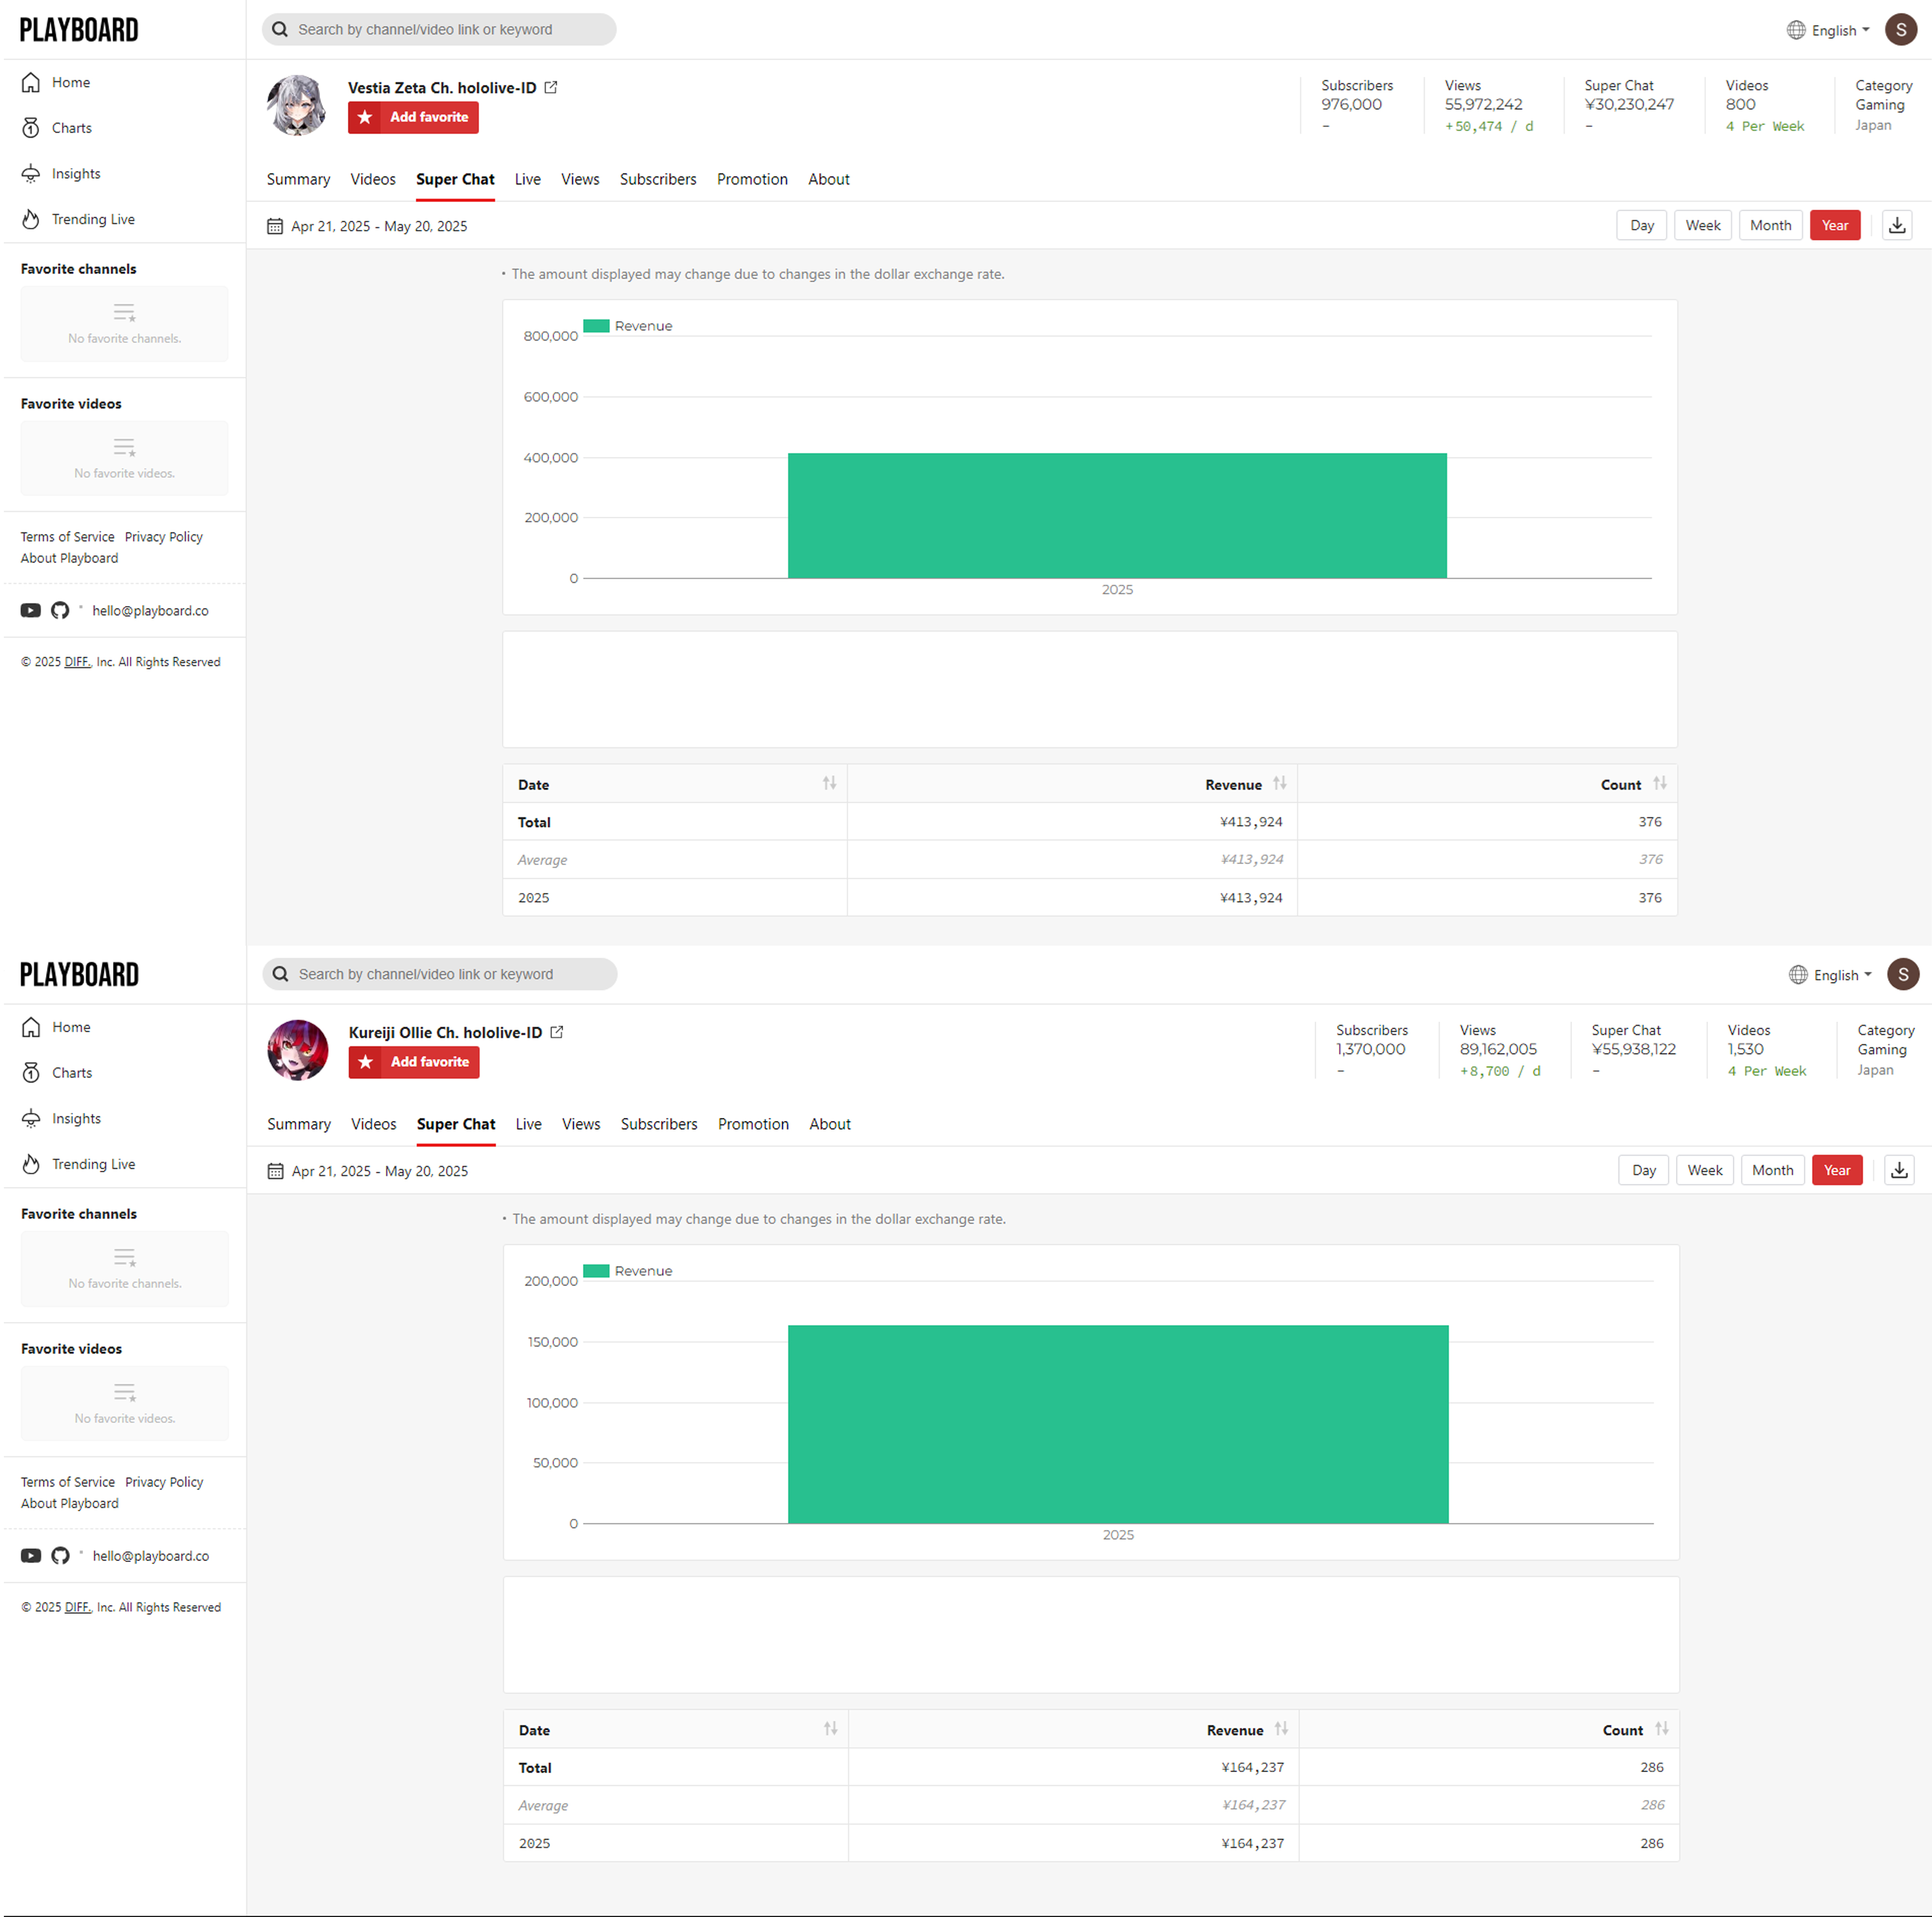
Task: Switch Kureiji Ollie chart to Week view
Action: pos(1704,1170)
